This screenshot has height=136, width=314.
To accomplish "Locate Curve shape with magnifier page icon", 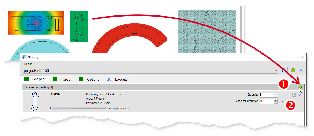I will point(294,95).
